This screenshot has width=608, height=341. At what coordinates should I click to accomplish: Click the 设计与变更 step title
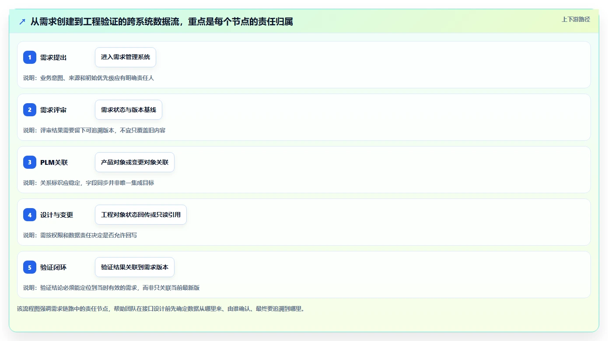click(57, 215)
